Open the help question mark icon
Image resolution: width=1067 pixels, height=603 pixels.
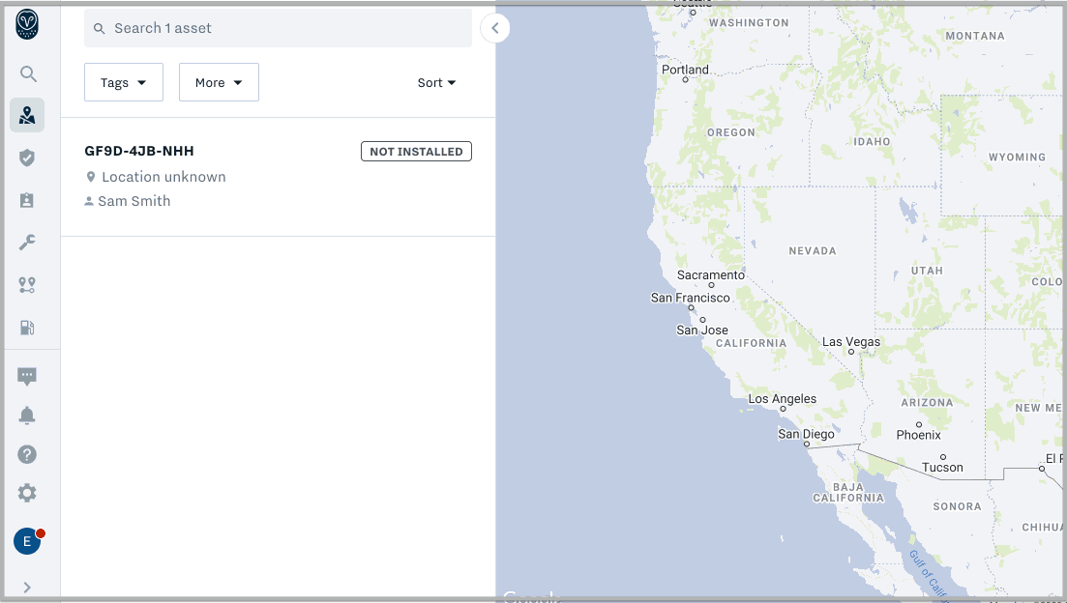[x=27, y=454]
